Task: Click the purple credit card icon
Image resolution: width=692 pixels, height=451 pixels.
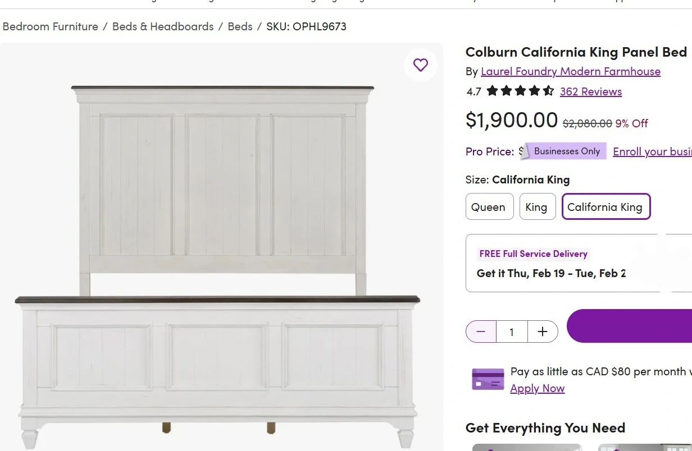Action: tap(488, 379)
